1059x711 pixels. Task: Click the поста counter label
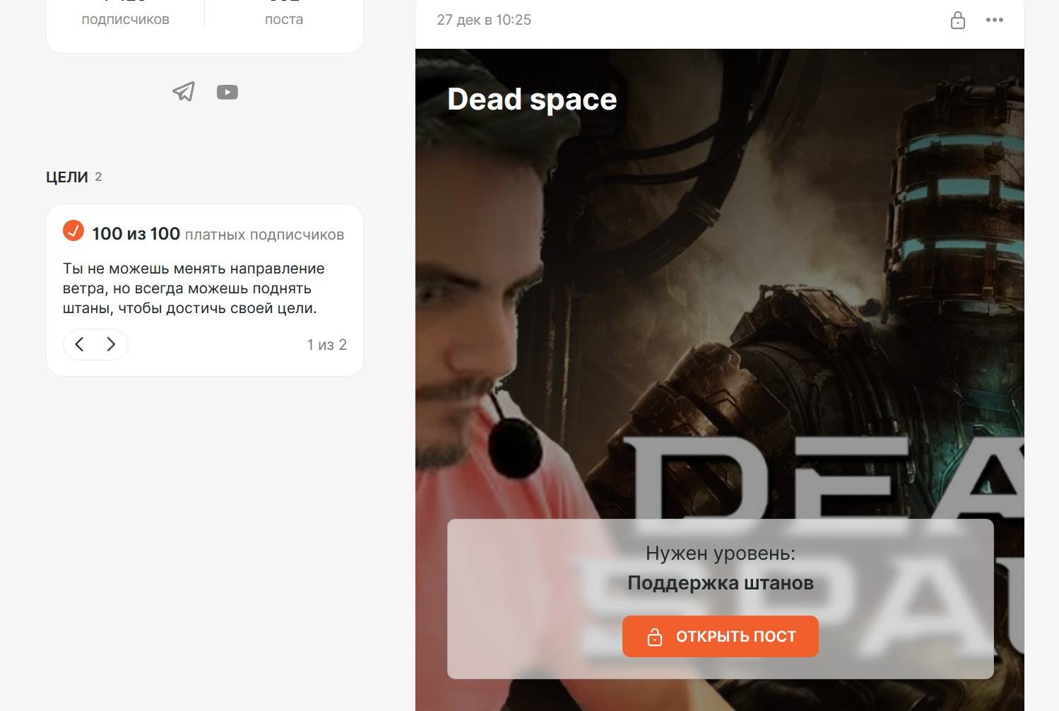point(284,20)
